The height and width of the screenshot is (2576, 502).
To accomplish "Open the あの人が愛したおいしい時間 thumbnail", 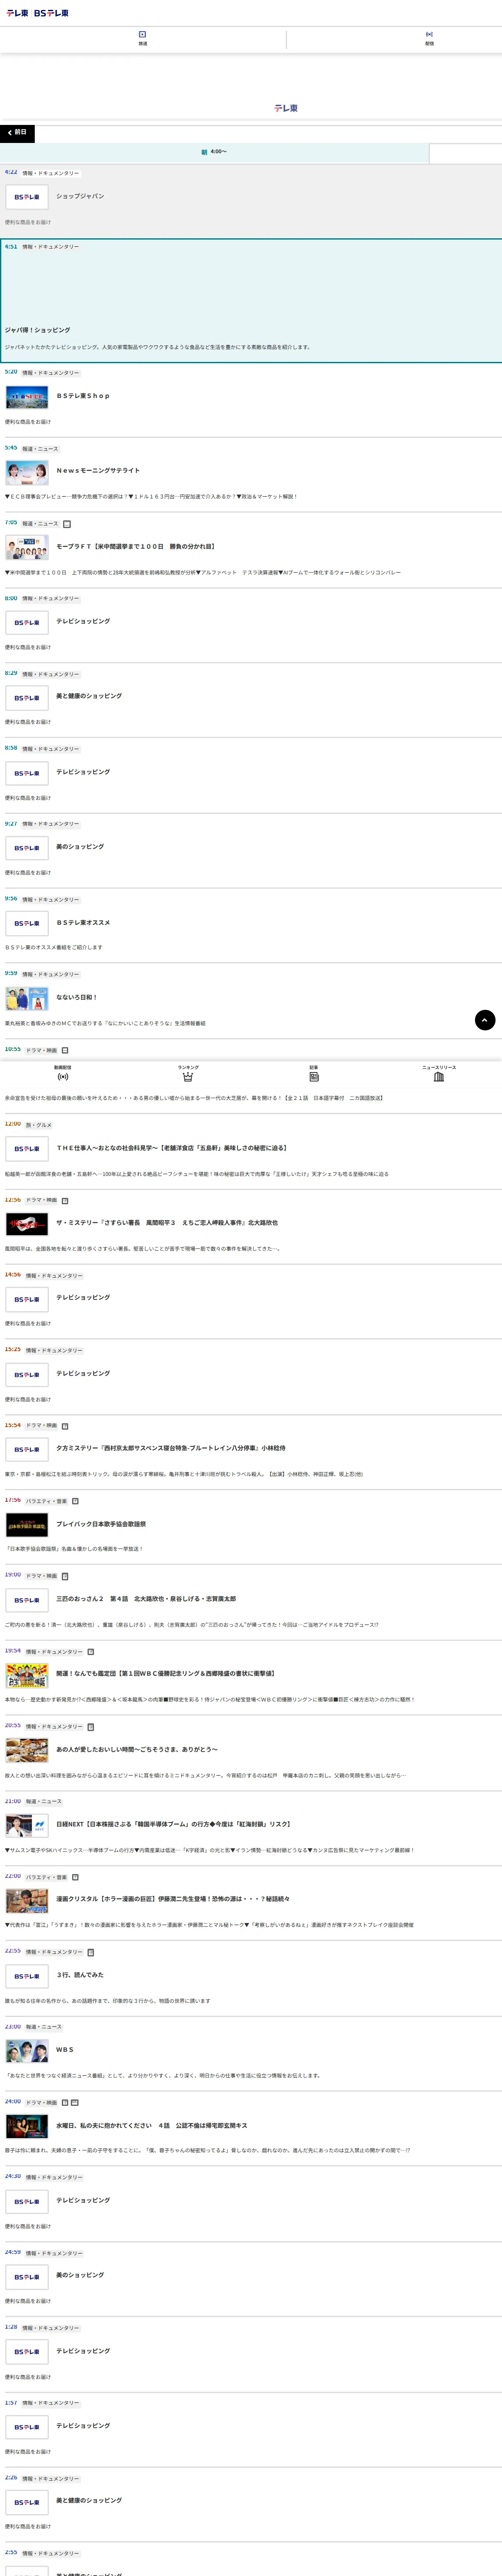I will (27, 1750).
